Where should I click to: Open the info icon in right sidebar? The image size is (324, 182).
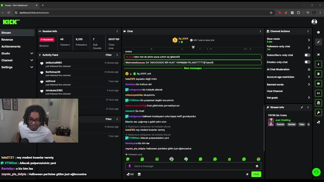(318, 32)
